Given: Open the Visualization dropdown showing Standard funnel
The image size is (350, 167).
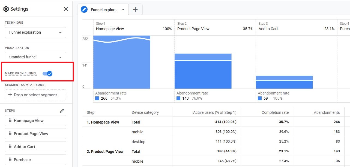Looking at the screenshot, I should [35, 57].
